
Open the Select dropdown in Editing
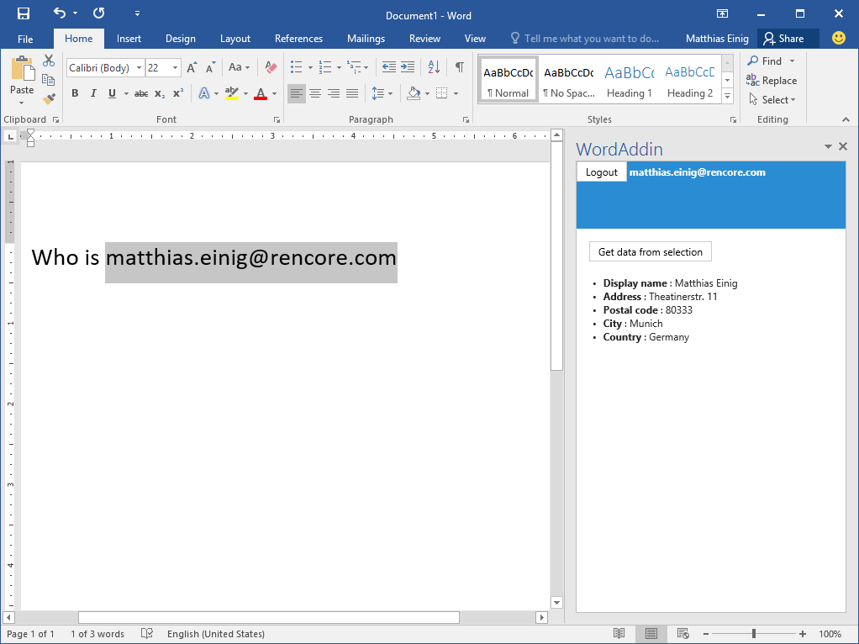pyautogui.click(x=772, y=100)
